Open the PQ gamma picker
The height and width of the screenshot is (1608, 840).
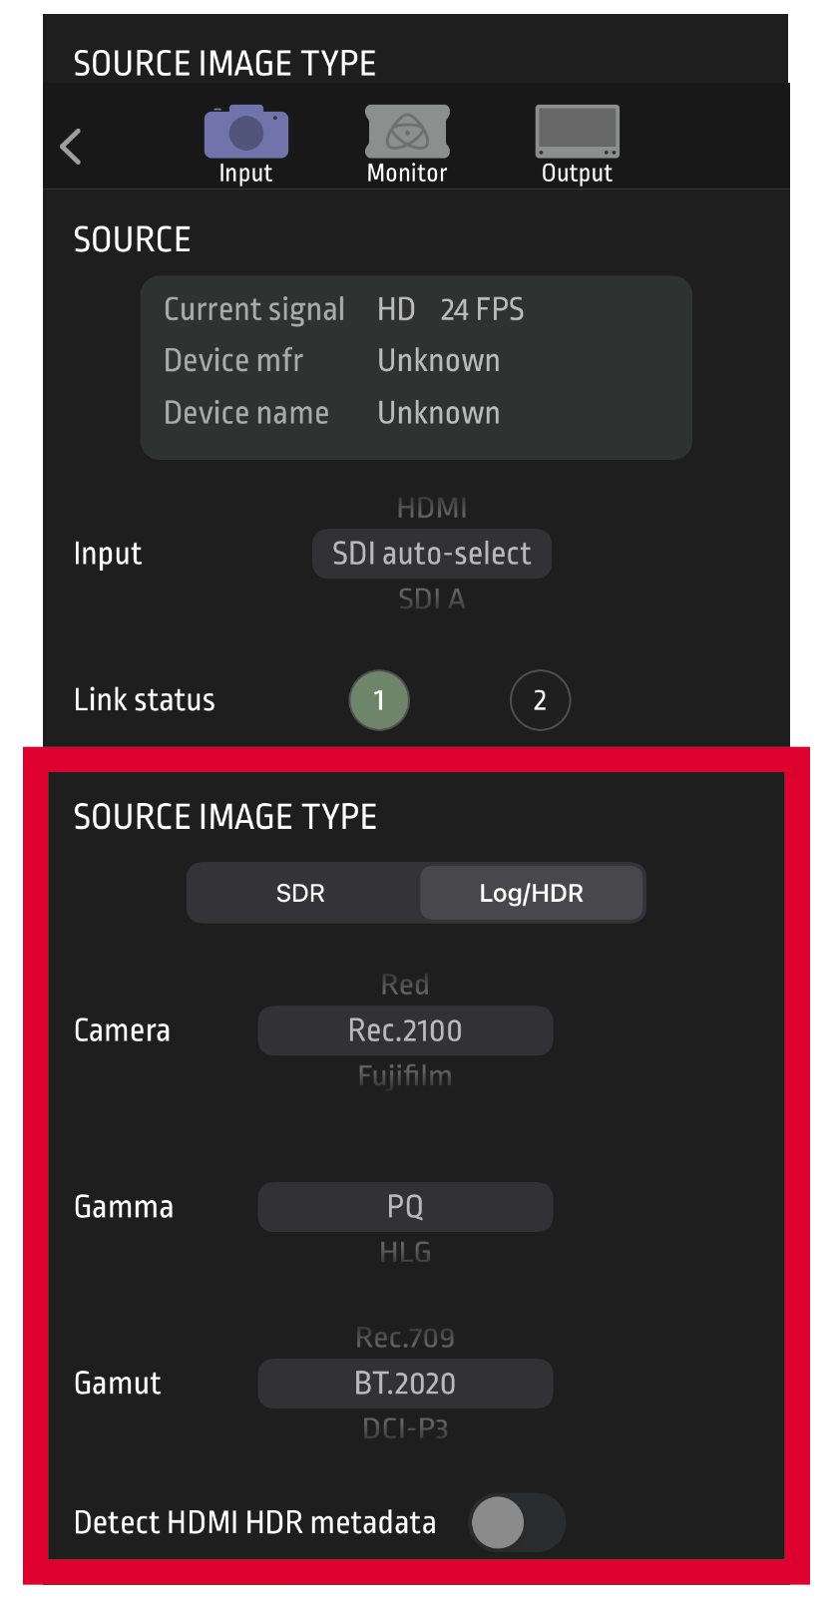click(x=405, y=1207)
